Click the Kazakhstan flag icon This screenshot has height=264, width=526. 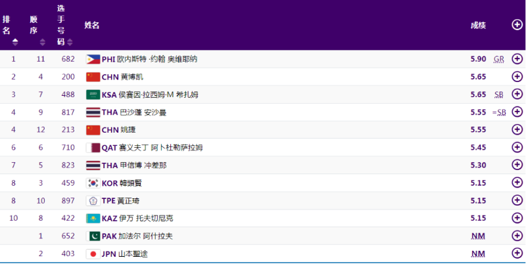point(93,218)
